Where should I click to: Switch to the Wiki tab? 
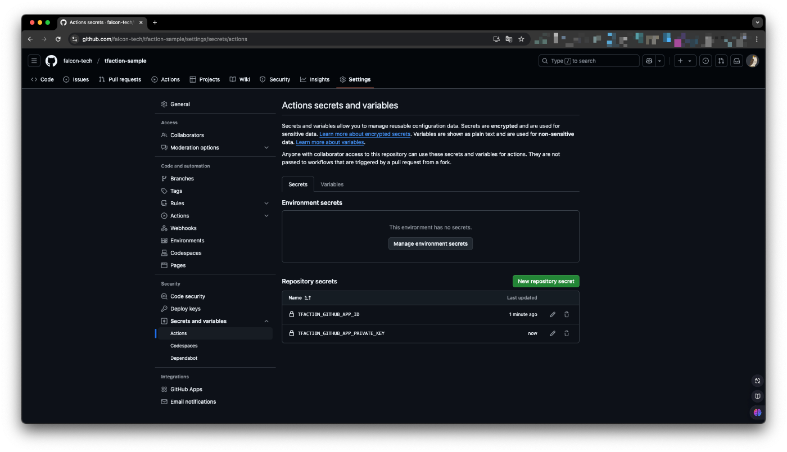tap(240, 79)
